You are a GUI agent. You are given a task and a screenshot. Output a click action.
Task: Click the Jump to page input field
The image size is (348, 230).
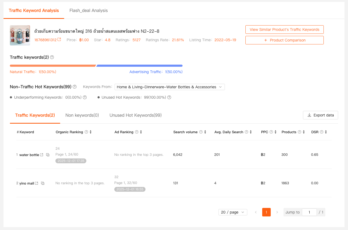pyautogui.click(x=309, y=212)
